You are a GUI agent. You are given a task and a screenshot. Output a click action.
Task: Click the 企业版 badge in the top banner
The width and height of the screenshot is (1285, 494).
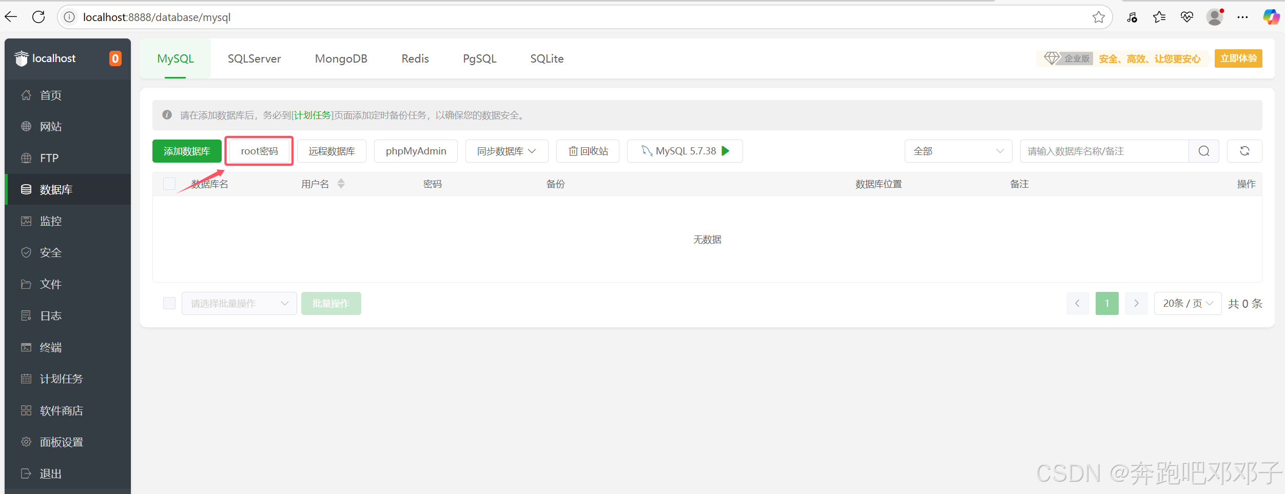pyautogui.click(x=1067, y=58)
